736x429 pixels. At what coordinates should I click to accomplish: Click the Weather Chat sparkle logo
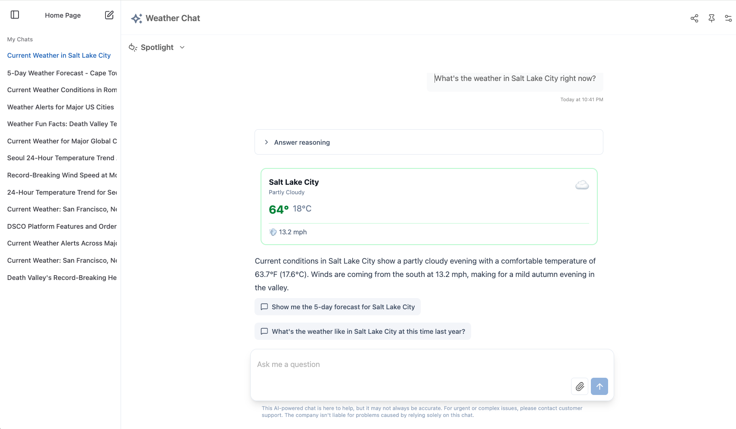point(136,18)
